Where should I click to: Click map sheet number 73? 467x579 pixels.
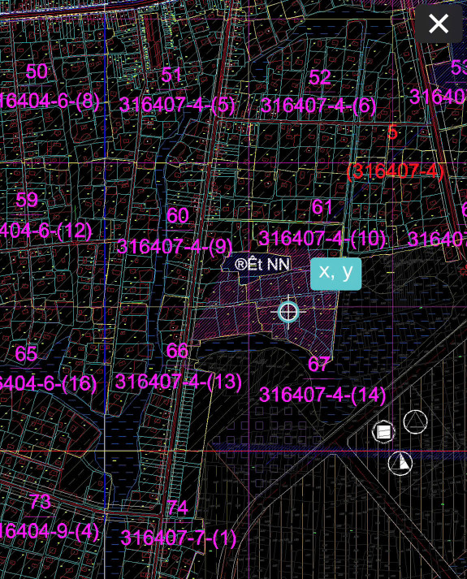(x=41, y=501)
